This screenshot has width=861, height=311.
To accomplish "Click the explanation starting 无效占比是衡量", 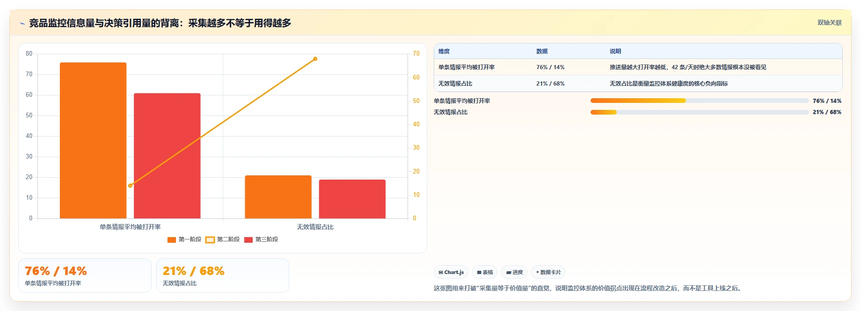I will [x=669, y=84].
